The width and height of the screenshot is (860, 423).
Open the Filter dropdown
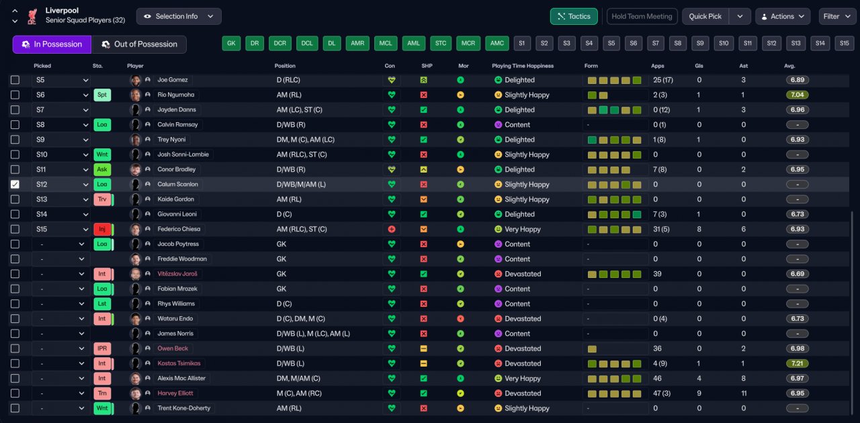(x=837, y=16)
